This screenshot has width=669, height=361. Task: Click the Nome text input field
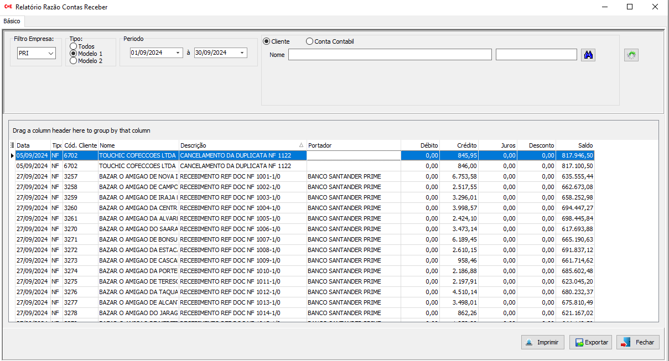(x=390, y=55)
